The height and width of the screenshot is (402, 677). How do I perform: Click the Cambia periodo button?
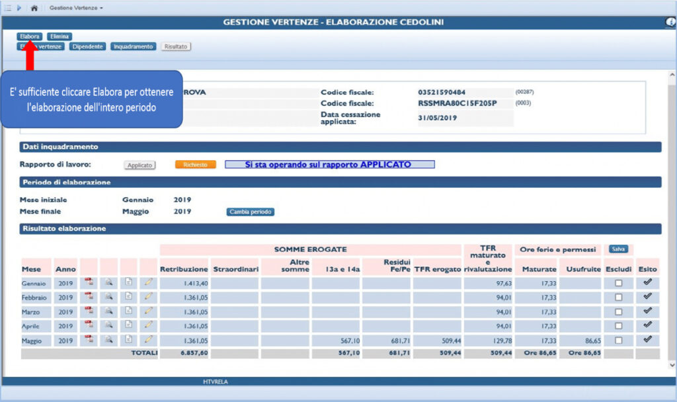point(251,212)
